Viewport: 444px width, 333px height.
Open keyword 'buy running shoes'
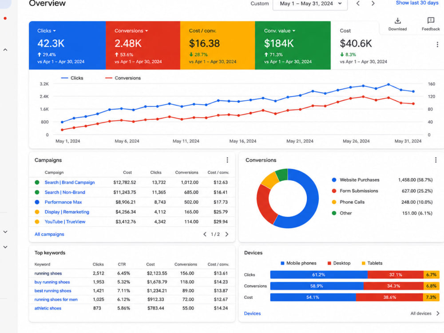point(52,282)
